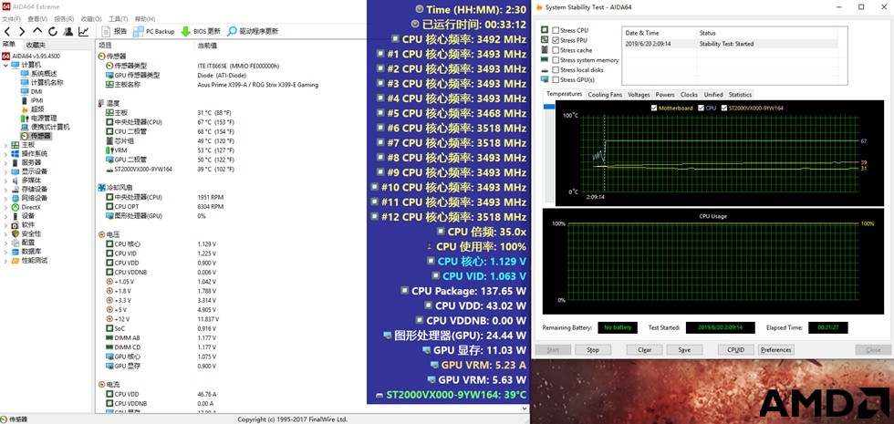894x424 pixels.
Task: Toggle the Motherboard graph checkbox
Action: click(654, 108)
